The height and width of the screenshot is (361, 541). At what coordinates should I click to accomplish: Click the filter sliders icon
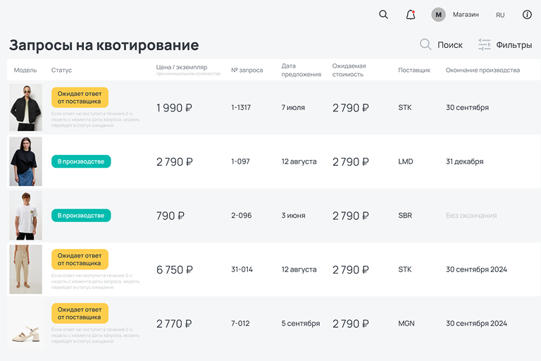(485, 44)
